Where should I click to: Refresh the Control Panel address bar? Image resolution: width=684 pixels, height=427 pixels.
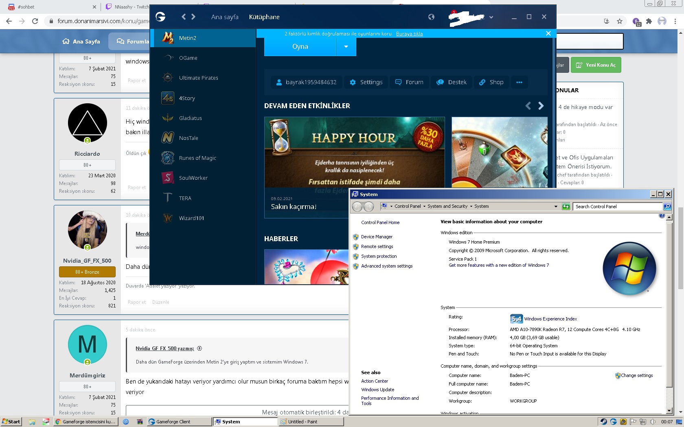[x=566, y=207]
